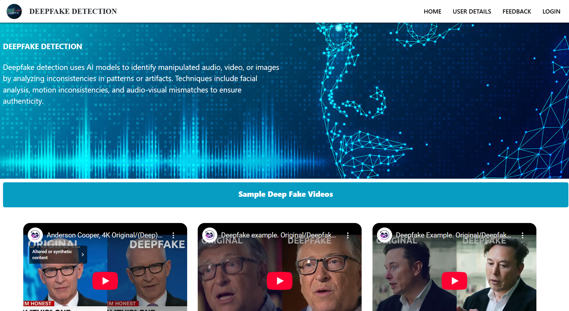Click the LOGIN link

click(x=551, y=11)
